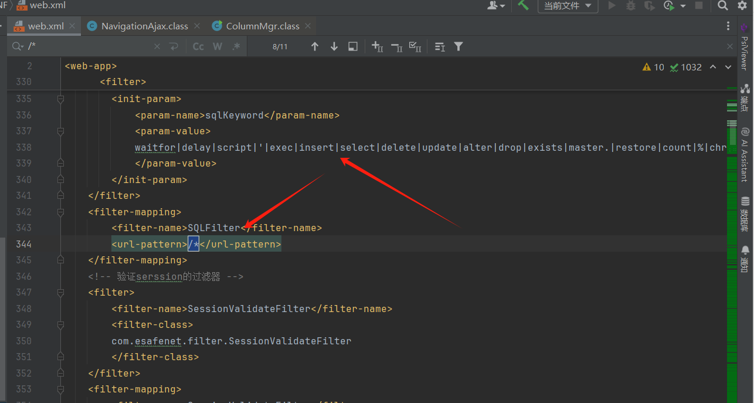This screenshot has width=754, height=403.
Task: Select all occurrences icon in search bar
Action: pos(415,46)
